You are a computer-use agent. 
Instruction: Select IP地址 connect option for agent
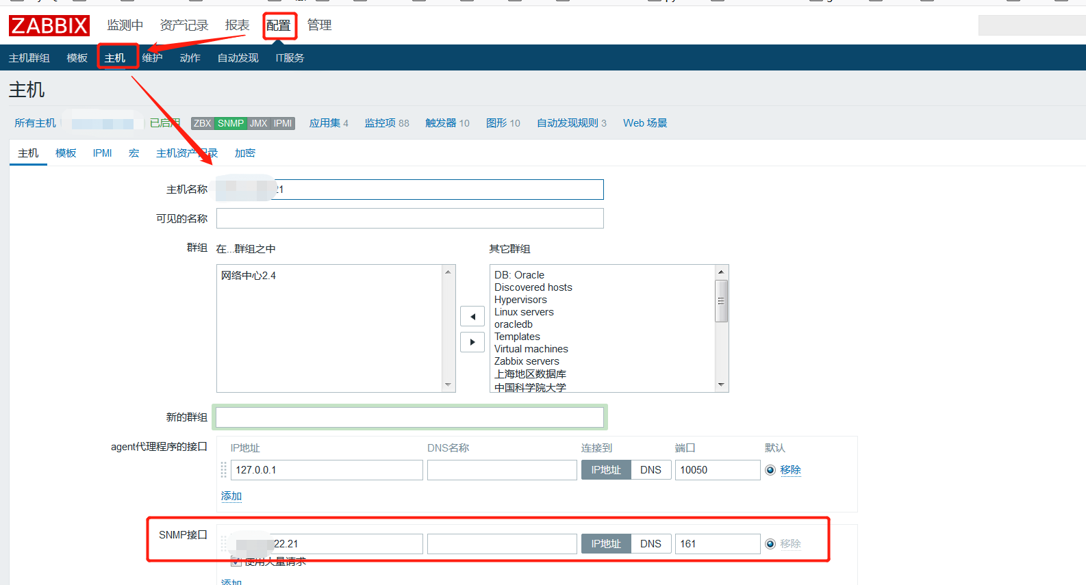click(606, 470)
